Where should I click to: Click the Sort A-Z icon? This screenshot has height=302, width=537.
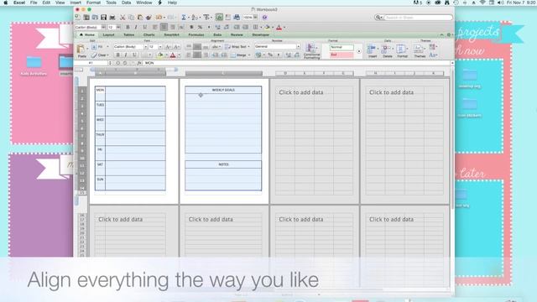[x=194, y=17]
